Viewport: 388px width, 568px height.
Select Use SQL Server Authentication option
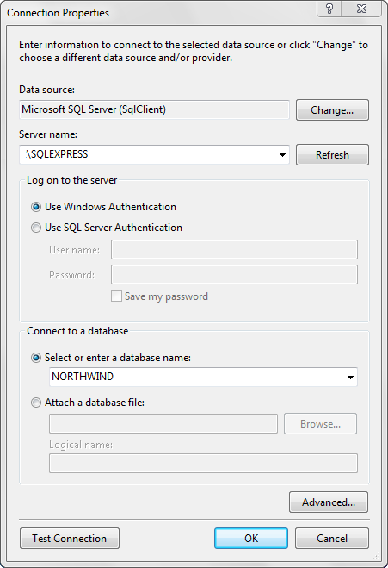click(x=36, y=228)
